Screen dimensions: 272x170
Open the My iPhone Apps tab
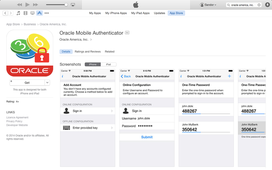pos(116,13)
